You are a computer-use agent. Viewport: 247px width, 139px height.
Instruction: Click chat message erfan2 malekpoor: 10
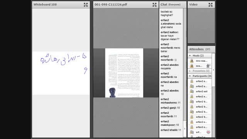coord(170,123)
